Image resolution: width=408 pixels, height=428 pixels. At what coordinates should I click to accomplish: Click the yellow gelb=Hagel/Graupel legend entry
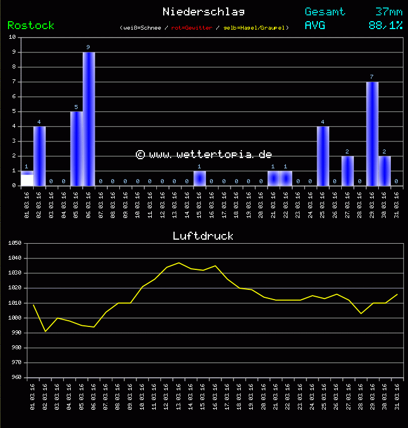click(255, 27)
